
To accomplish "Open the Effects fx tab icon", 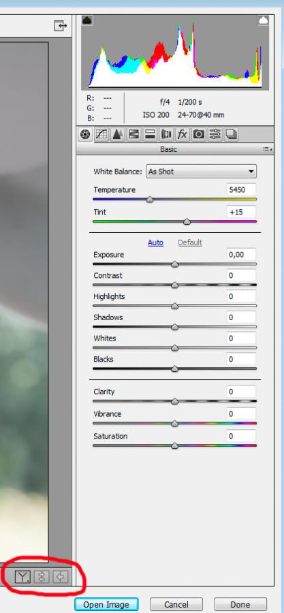I will (182, 134).
